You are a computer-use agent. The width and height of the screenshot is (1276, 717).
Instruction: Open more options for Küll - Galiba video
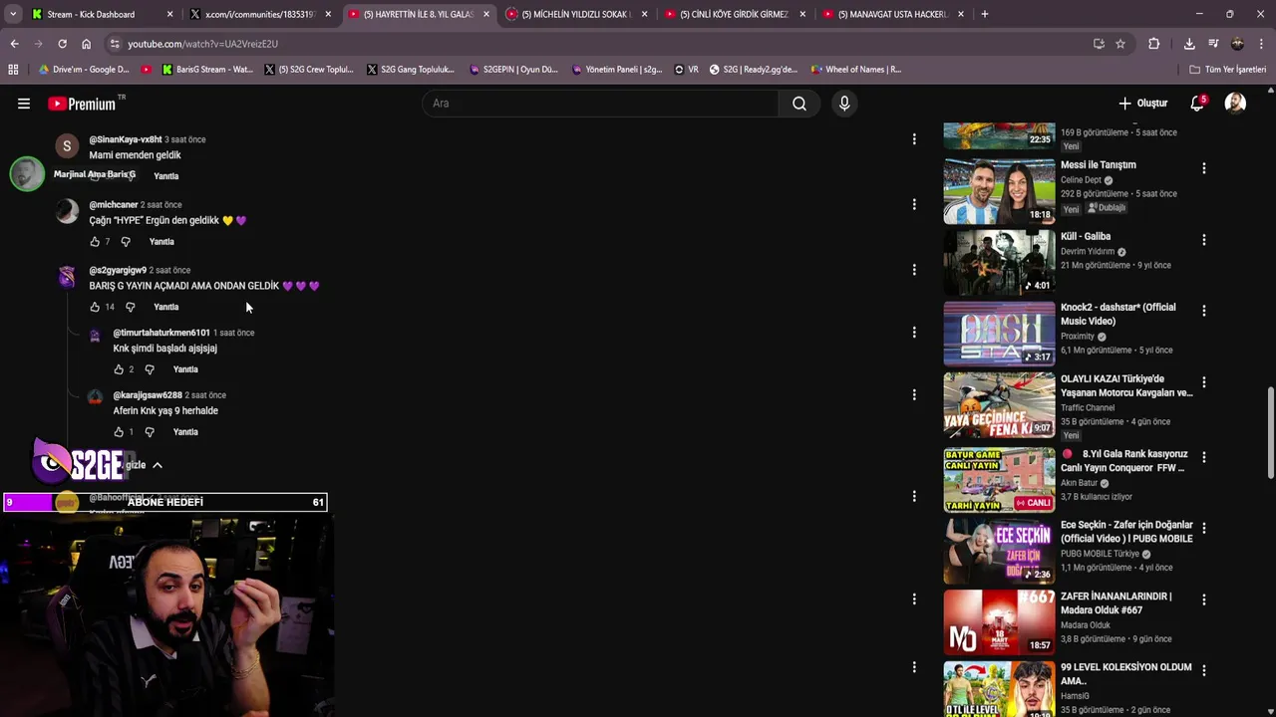[1204, 240]
